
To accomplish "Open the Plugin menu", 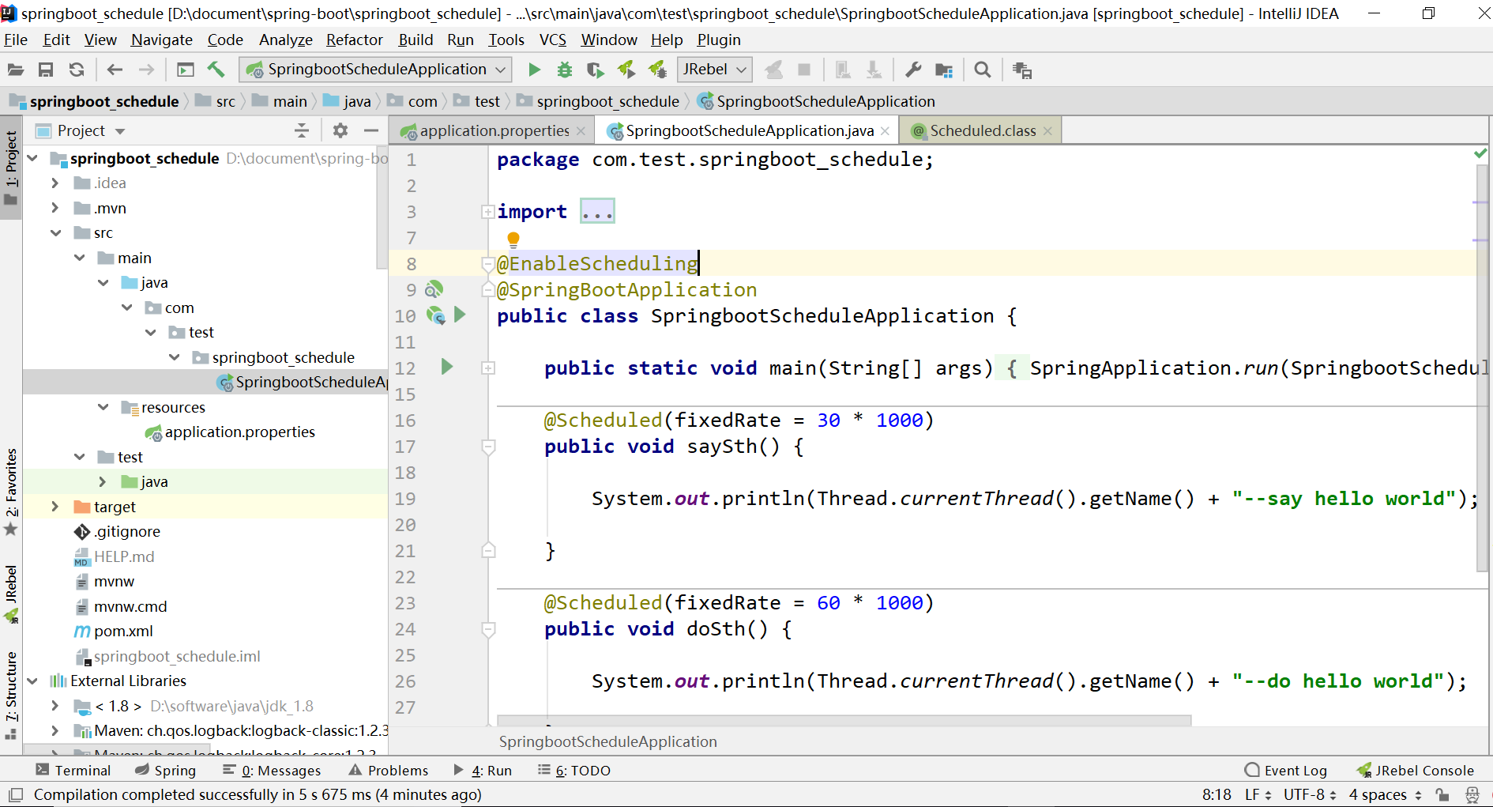I will click(x=719, y=40).
